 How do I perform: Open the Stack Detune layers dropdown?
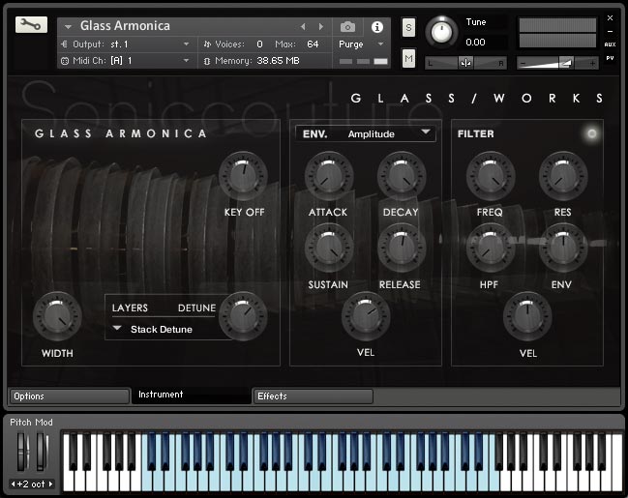tap(117, 328)
